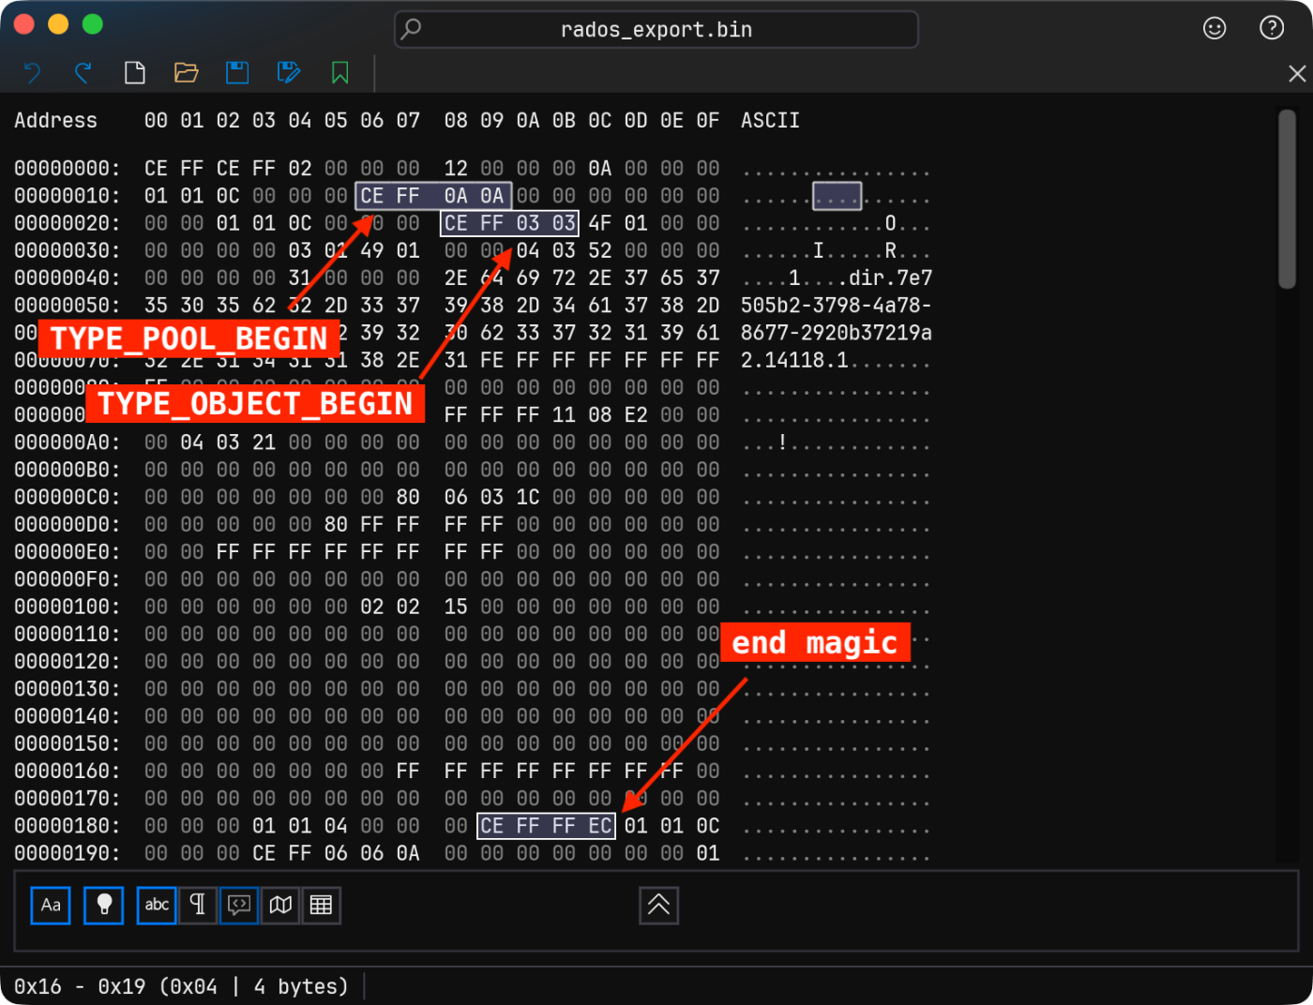Click the redo arrow icon

click(83, 73)
